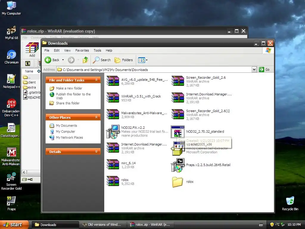Click WinRAR's up one level icon
The width and height of the screenshot is (305, 229).
click(28, 63)
